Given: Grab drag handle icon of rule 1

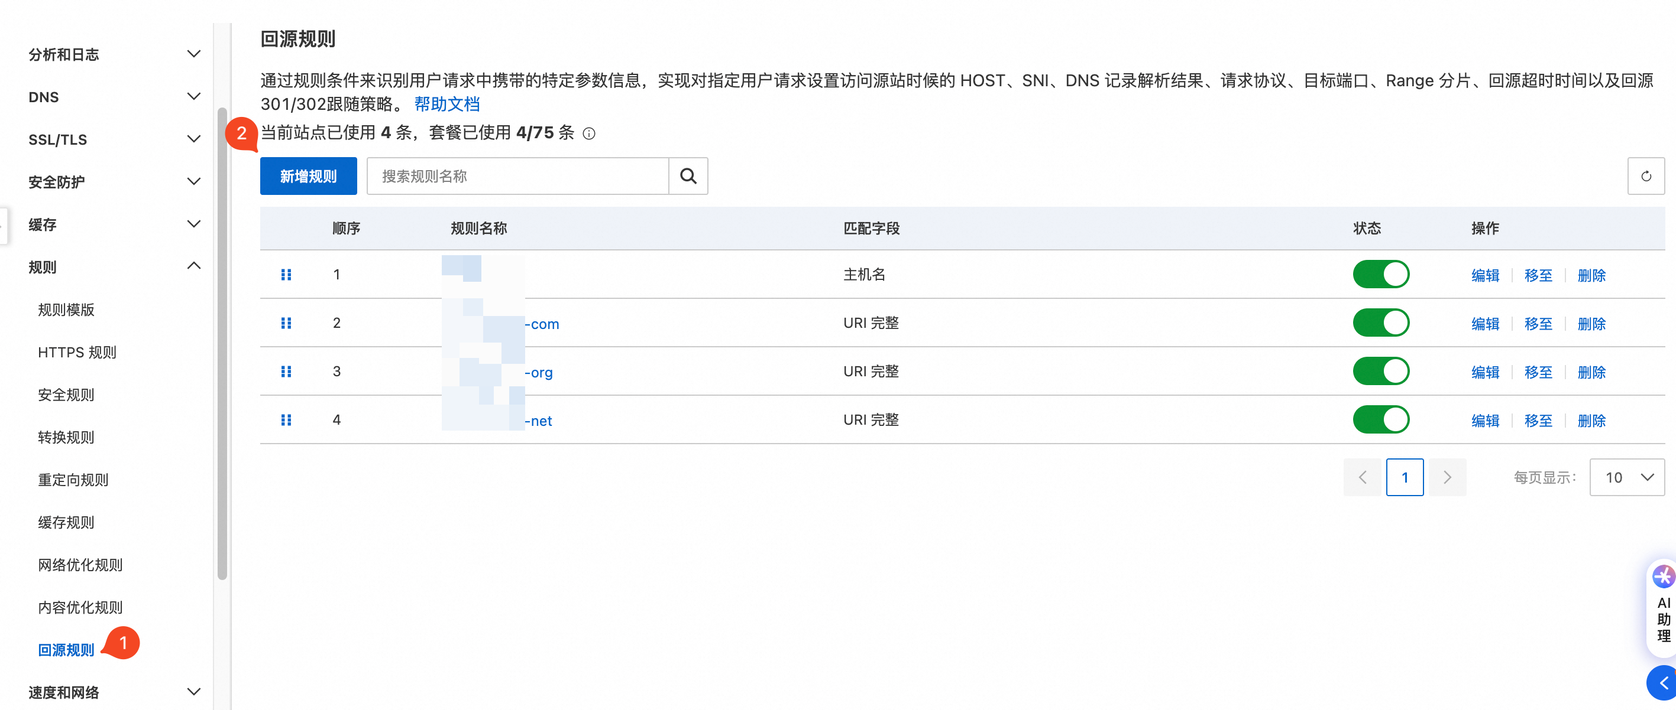Looking at the screenshot, I should [x=286, y=275].
